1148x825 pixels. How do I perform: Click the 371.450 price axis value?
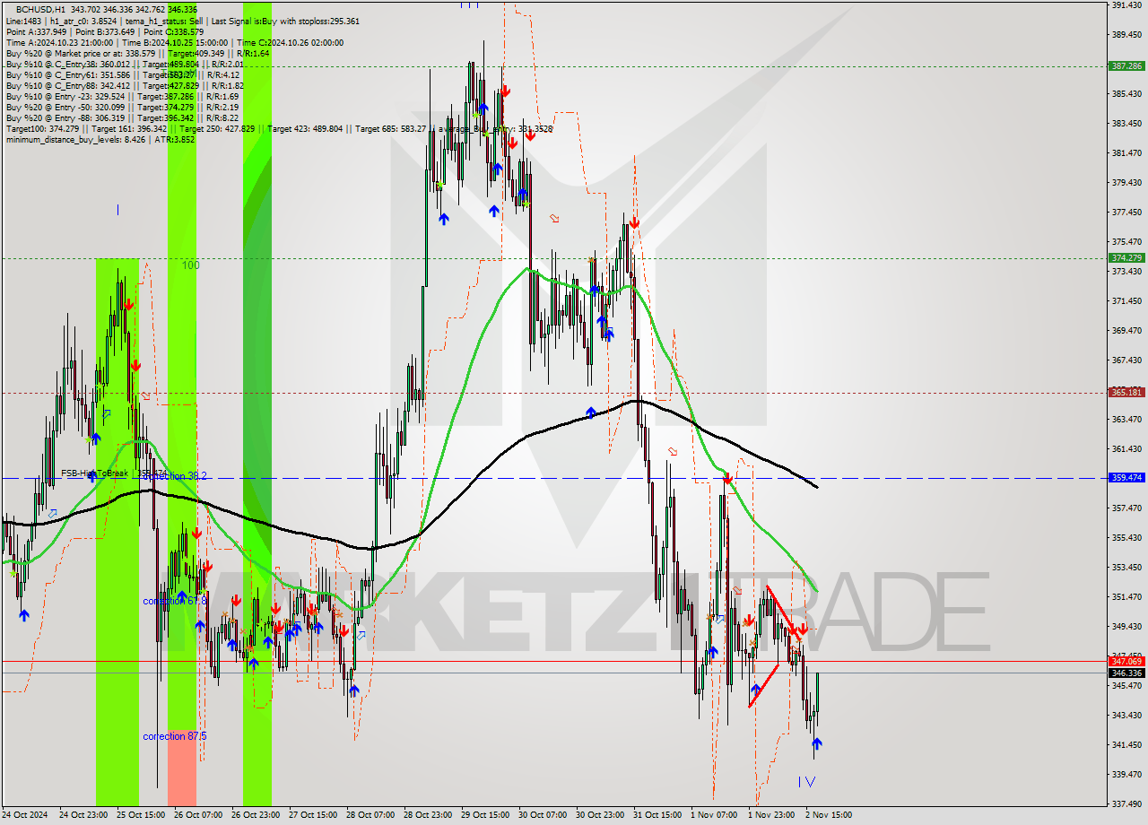(x=1126, y=300)
